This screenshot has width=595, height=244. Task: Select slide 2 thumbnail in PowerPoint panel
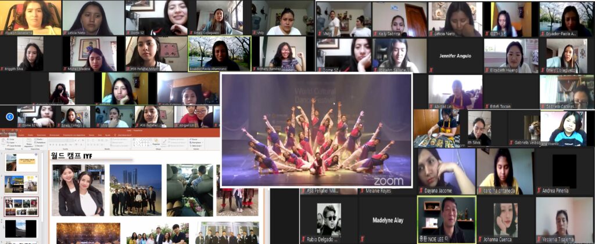(21, 184)
